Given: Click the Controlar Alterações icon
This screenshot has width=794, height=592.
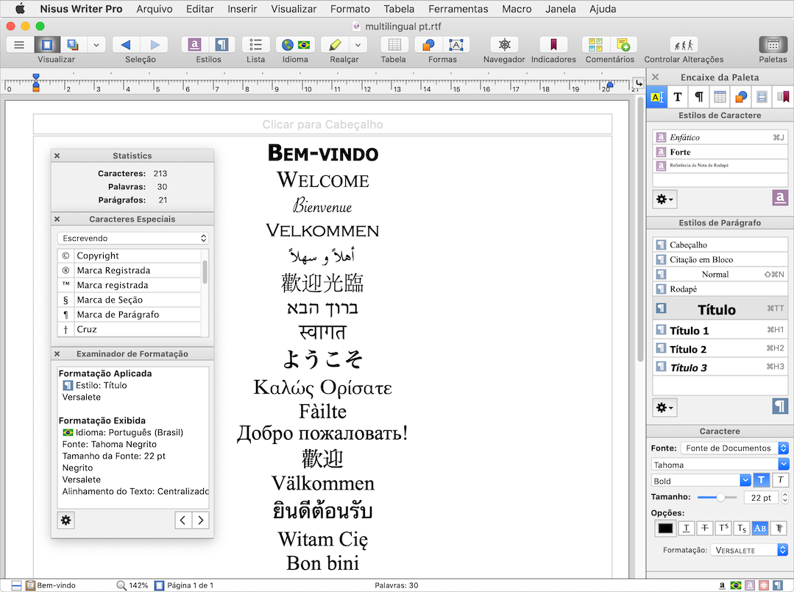Looking at the screenshot, I should [x=684, y=45].
